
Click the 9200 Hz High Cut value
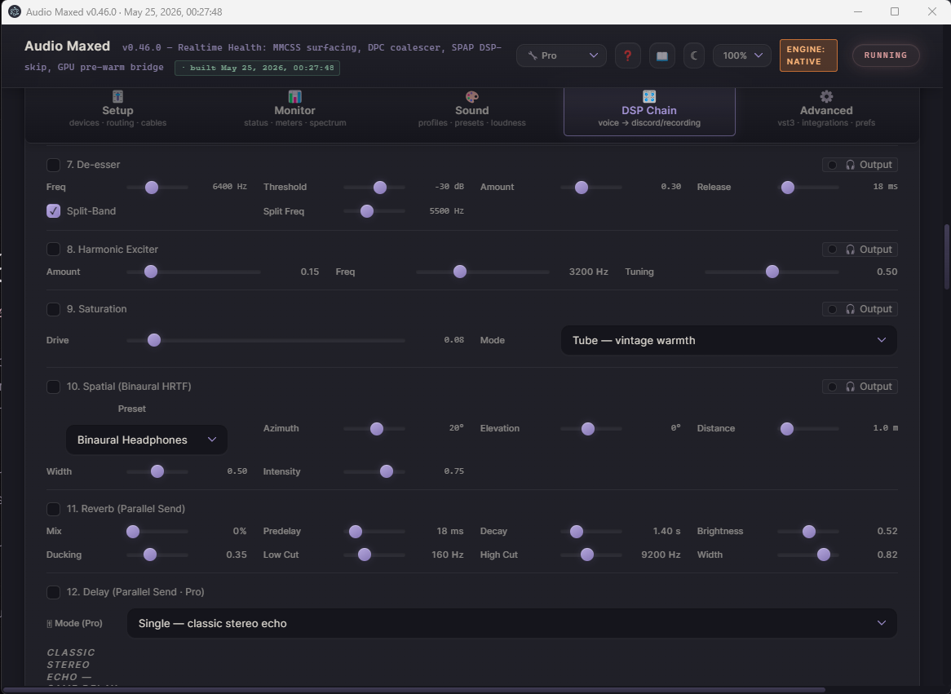point(661,555)
